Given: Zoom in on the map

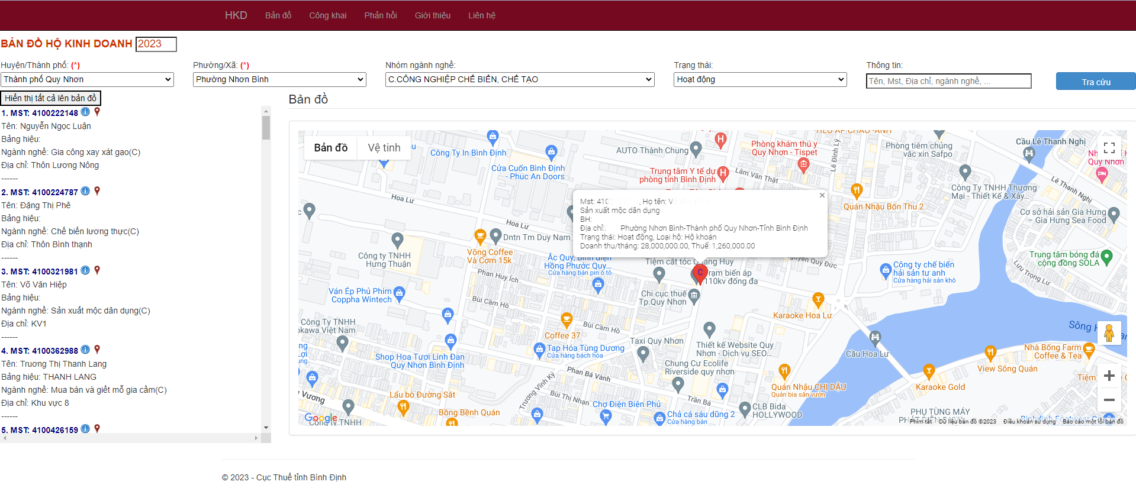Looking at the screenshot, I should pyautogui.click(x=1109, y=376).
